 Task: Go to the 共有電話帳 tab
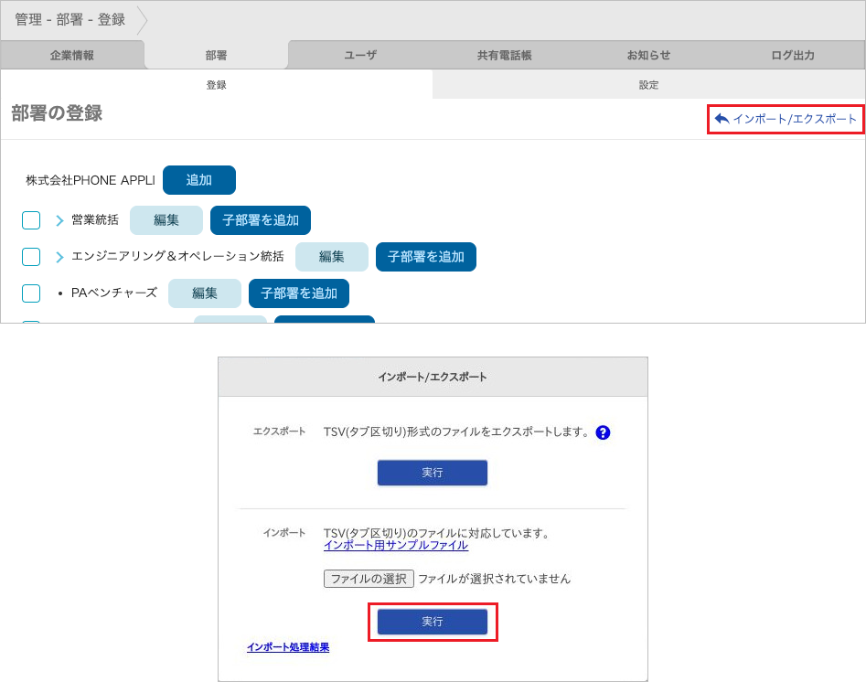(x=504, y=55)
